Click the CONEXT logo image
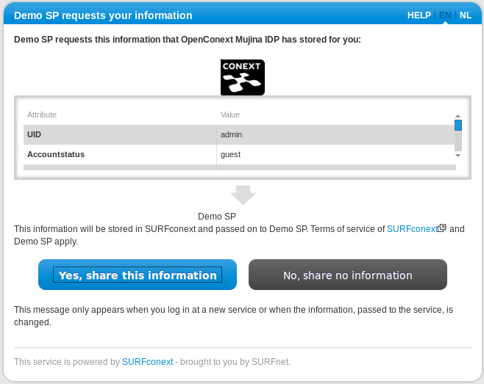484x384 pixels. point(242,77)
